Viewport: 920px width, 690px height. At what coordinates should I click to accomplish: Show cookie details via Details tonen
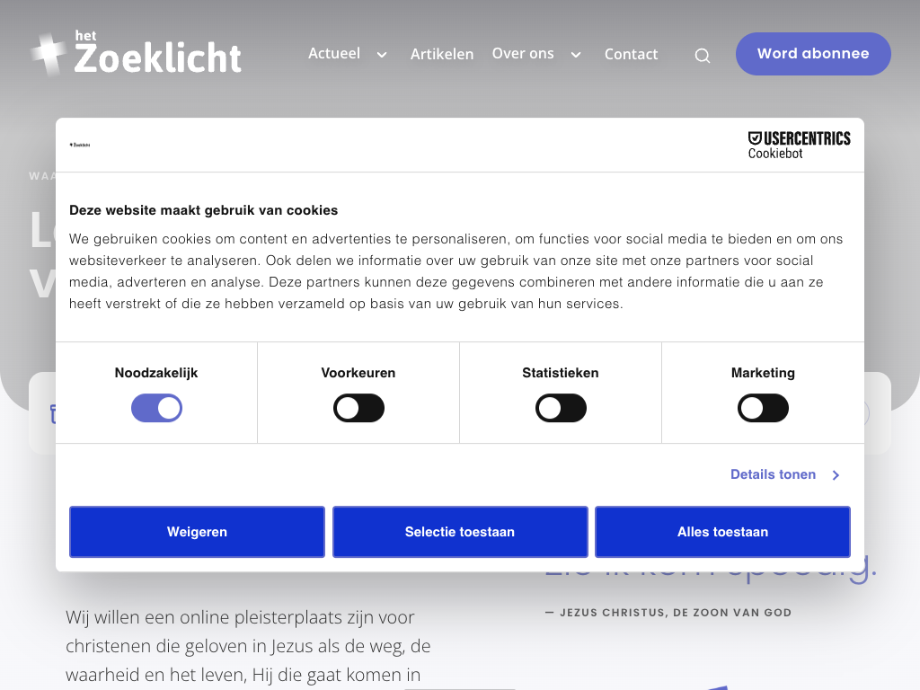(x=773, y=474)
